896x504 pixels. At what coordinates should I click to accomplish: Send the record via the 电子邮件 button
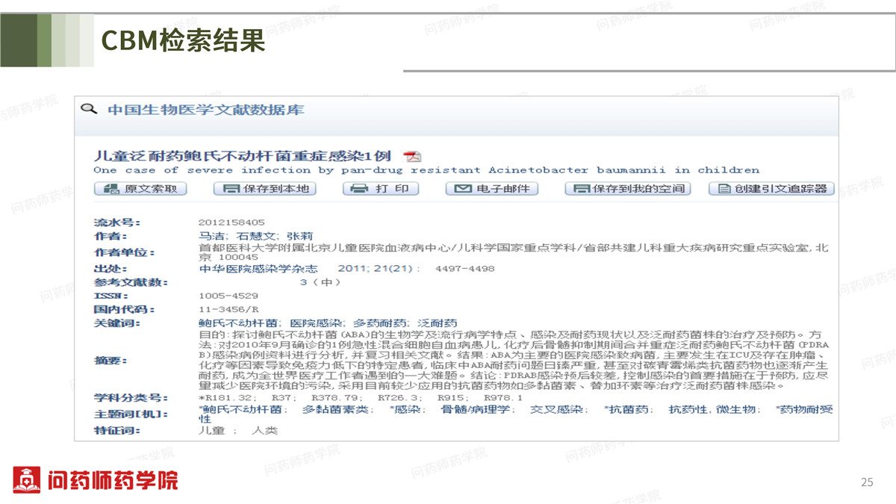(492, 189)
